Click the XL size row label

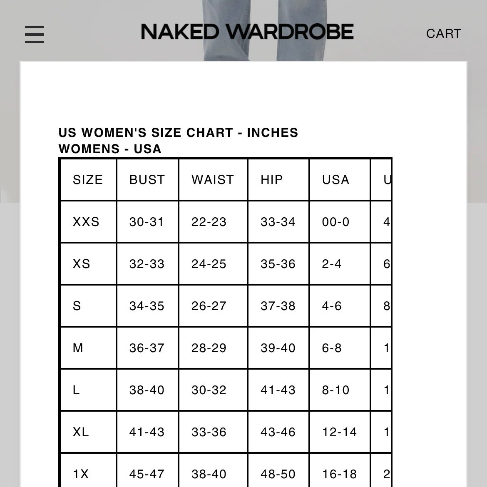pos(81,432)
